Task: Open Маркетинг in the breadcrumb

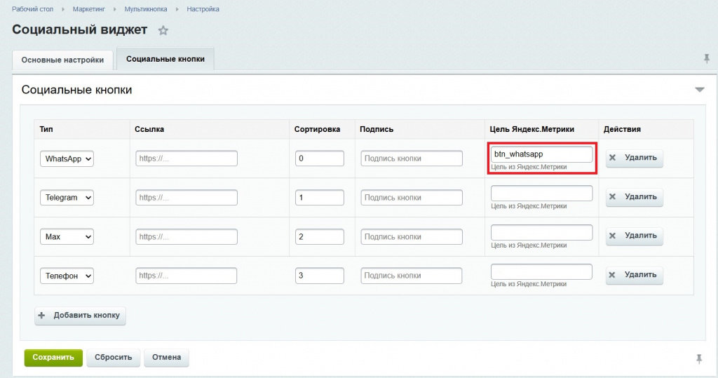Action: (x=88, y=9)
